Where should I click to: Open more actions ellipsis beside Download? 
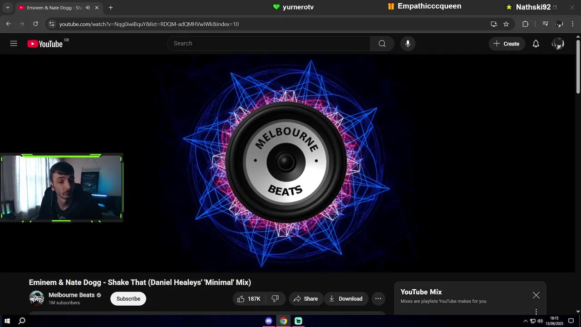(378, 298)
